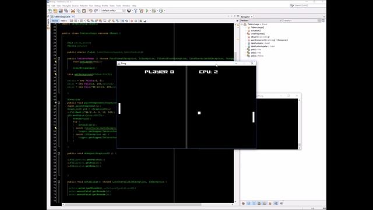Run the project with the green play icon

(x=147, y=10)
